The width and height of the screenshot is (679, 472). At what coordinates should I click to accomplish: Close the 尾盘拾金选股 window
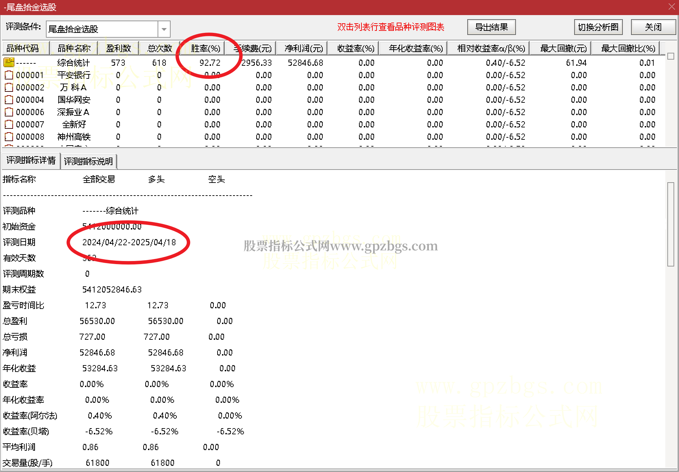671,7
